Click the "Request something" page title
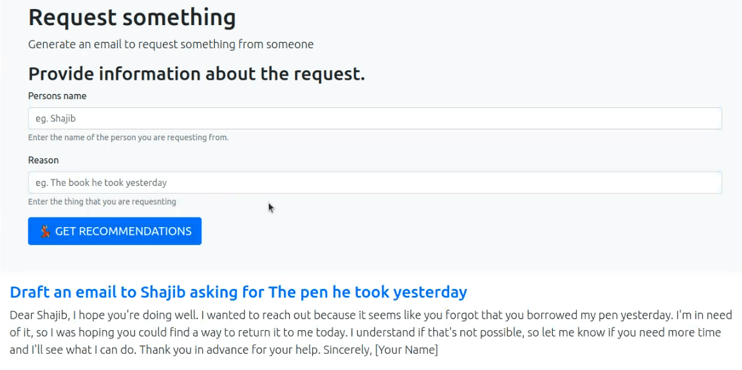This screenshot has width=742, height=370. coord(132,17)
